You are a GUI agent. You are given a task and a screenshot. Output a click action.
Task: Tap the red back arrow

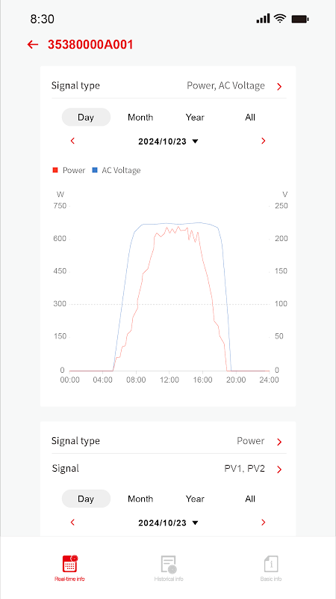(x=33, y=45)
